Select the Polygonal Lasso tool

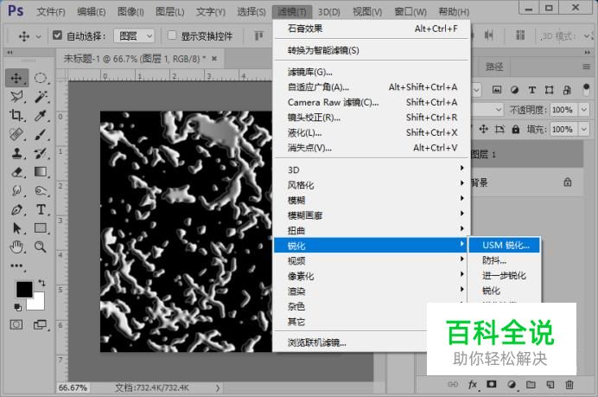point(16,97)
